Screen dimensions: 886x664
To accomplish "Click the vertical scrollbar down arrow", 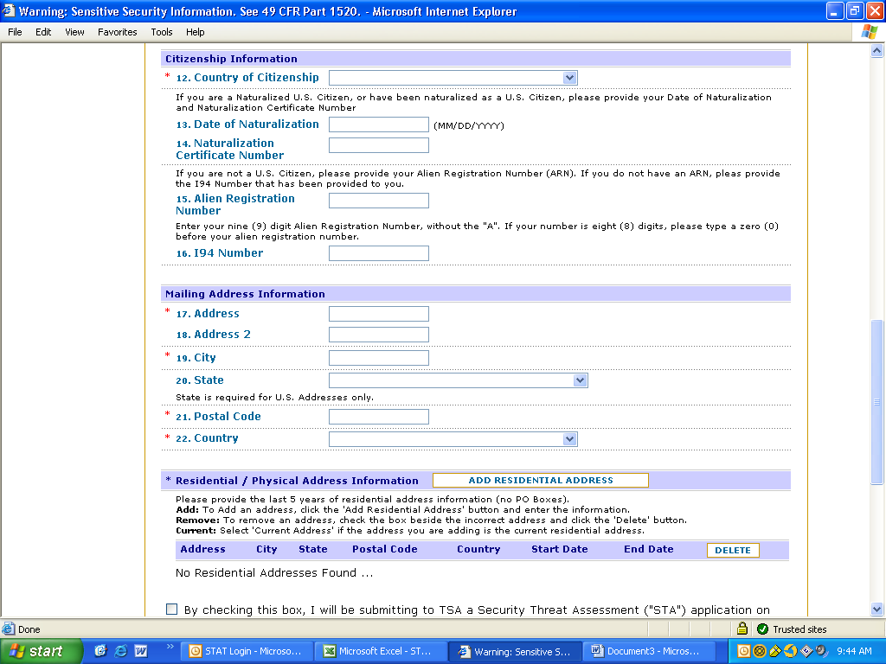I will tap(876, 609).
